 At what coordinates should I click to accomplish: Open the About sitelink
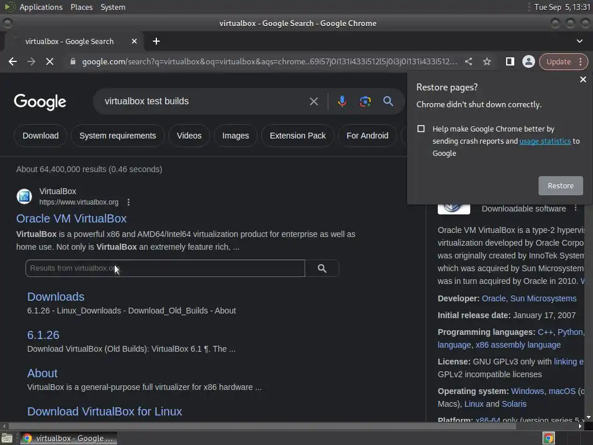point(42,373)
